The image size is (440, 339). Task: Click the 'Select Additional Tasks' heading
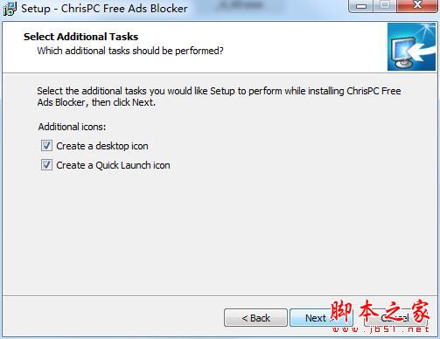pyautogui.click(x=81, y=37)
